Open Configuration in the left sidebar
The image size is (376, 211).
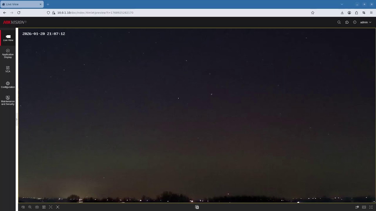[8, 85]
